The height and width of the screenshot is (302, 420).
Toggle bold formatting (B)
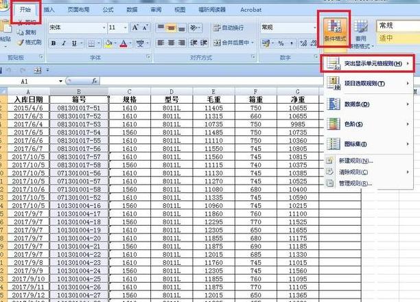pos(54,43)
